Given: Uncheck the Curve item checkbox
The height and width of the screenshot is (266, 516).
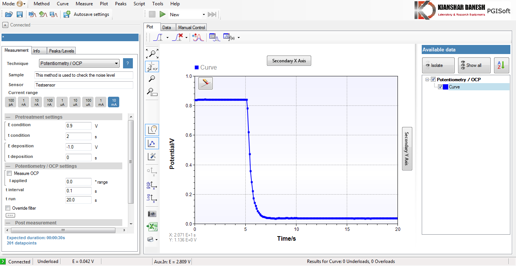Looking at the screenshot, I should click(x=440, y=87).
